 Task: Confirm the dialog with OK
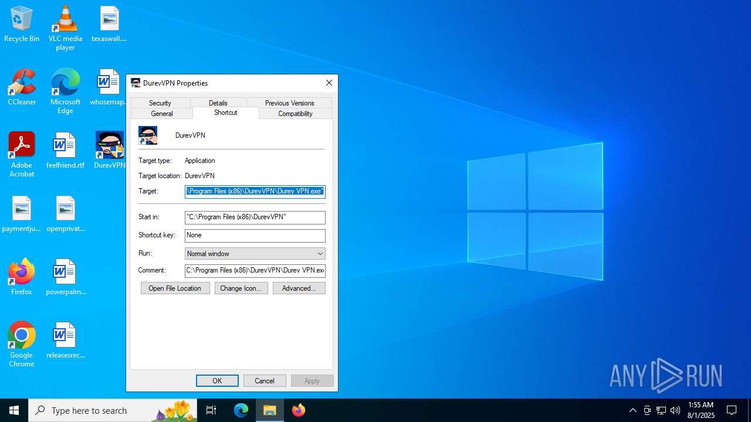[217, 381]
